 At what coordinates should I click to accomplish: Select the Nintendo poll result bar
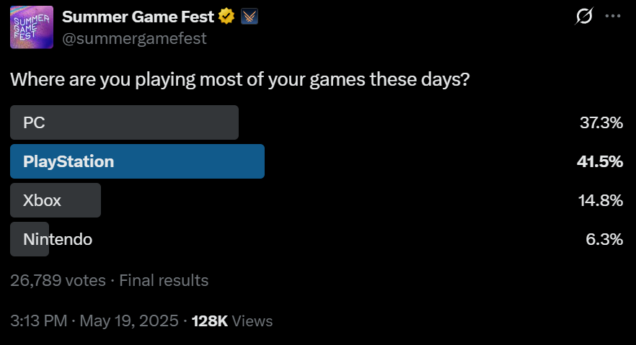coord(30,239)
